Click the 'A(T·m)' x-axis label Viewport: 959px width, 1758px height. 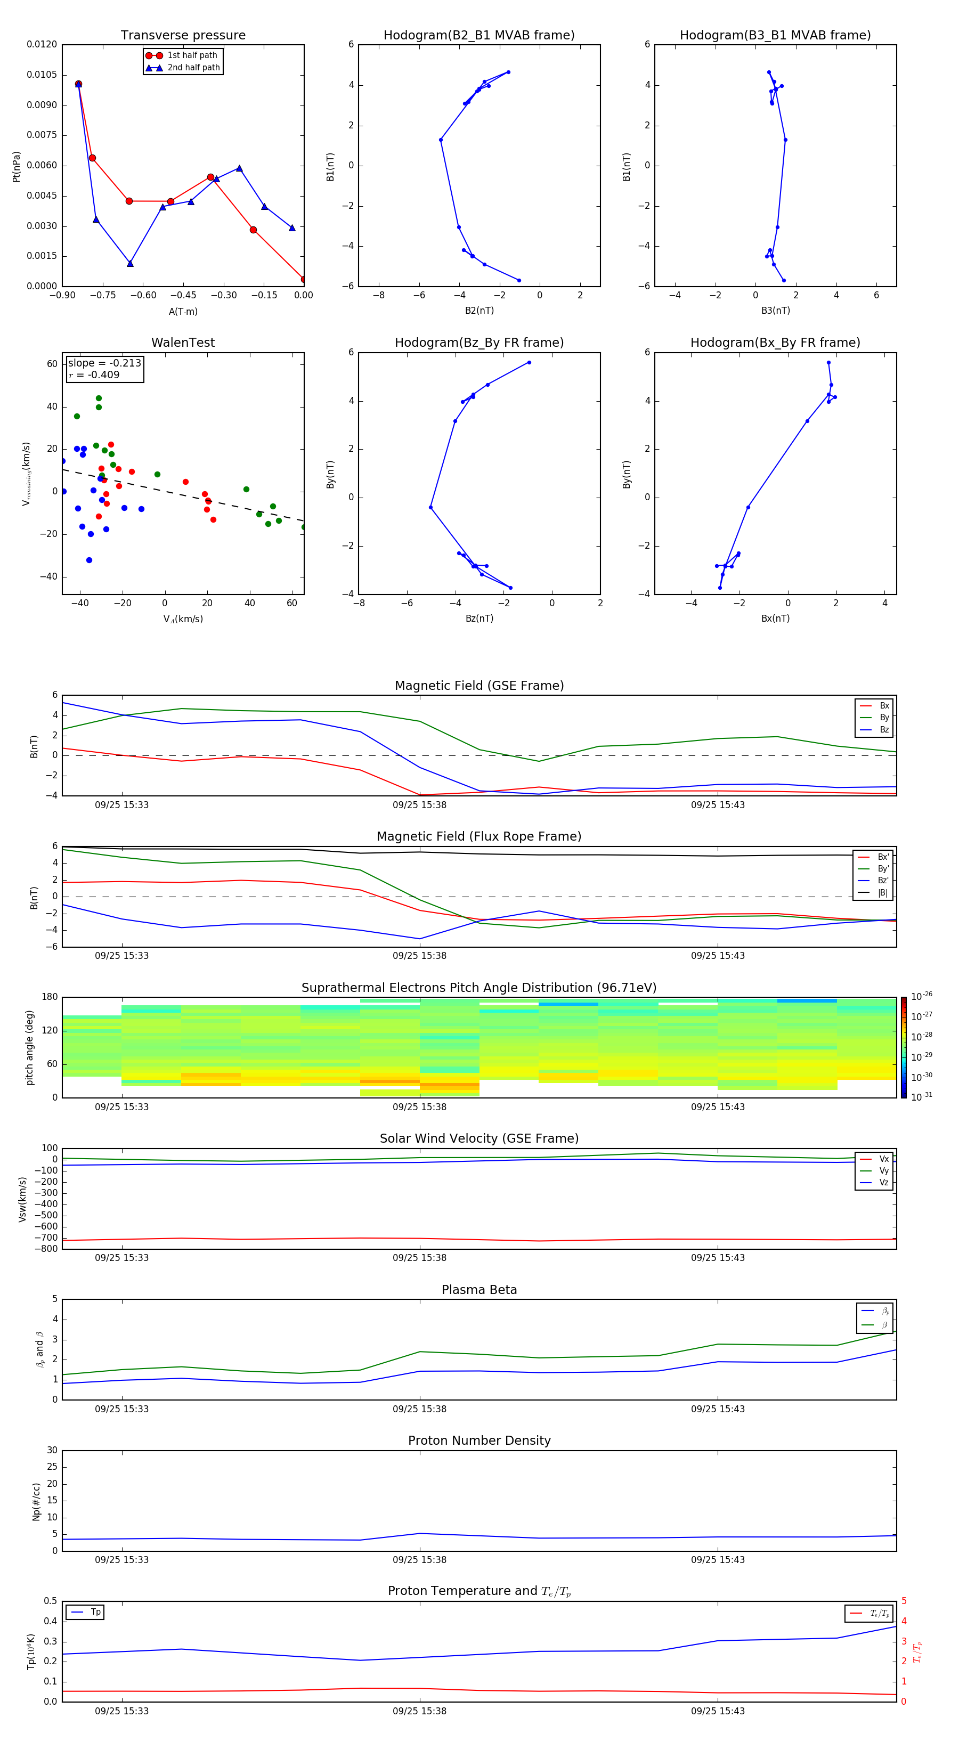click(x=183, y=312)
